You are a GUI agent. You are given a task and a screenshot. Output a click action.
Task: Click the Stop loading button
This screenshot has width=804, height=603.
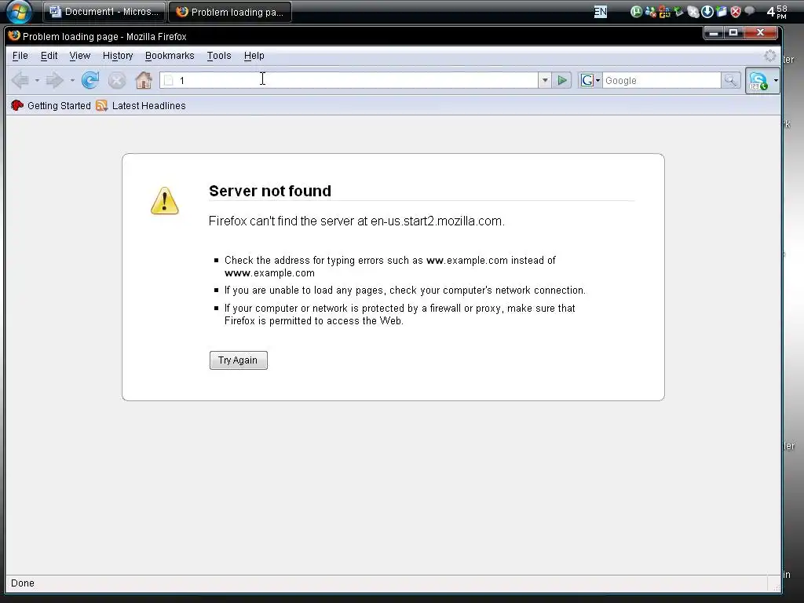point(117,80)
